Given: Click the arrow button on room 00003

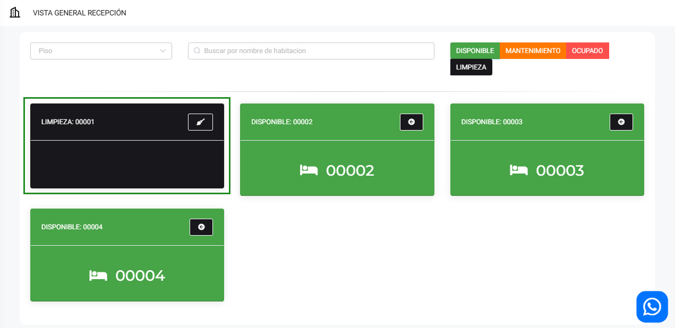Looking at the screenshot, I should click(x=621, y=122).
